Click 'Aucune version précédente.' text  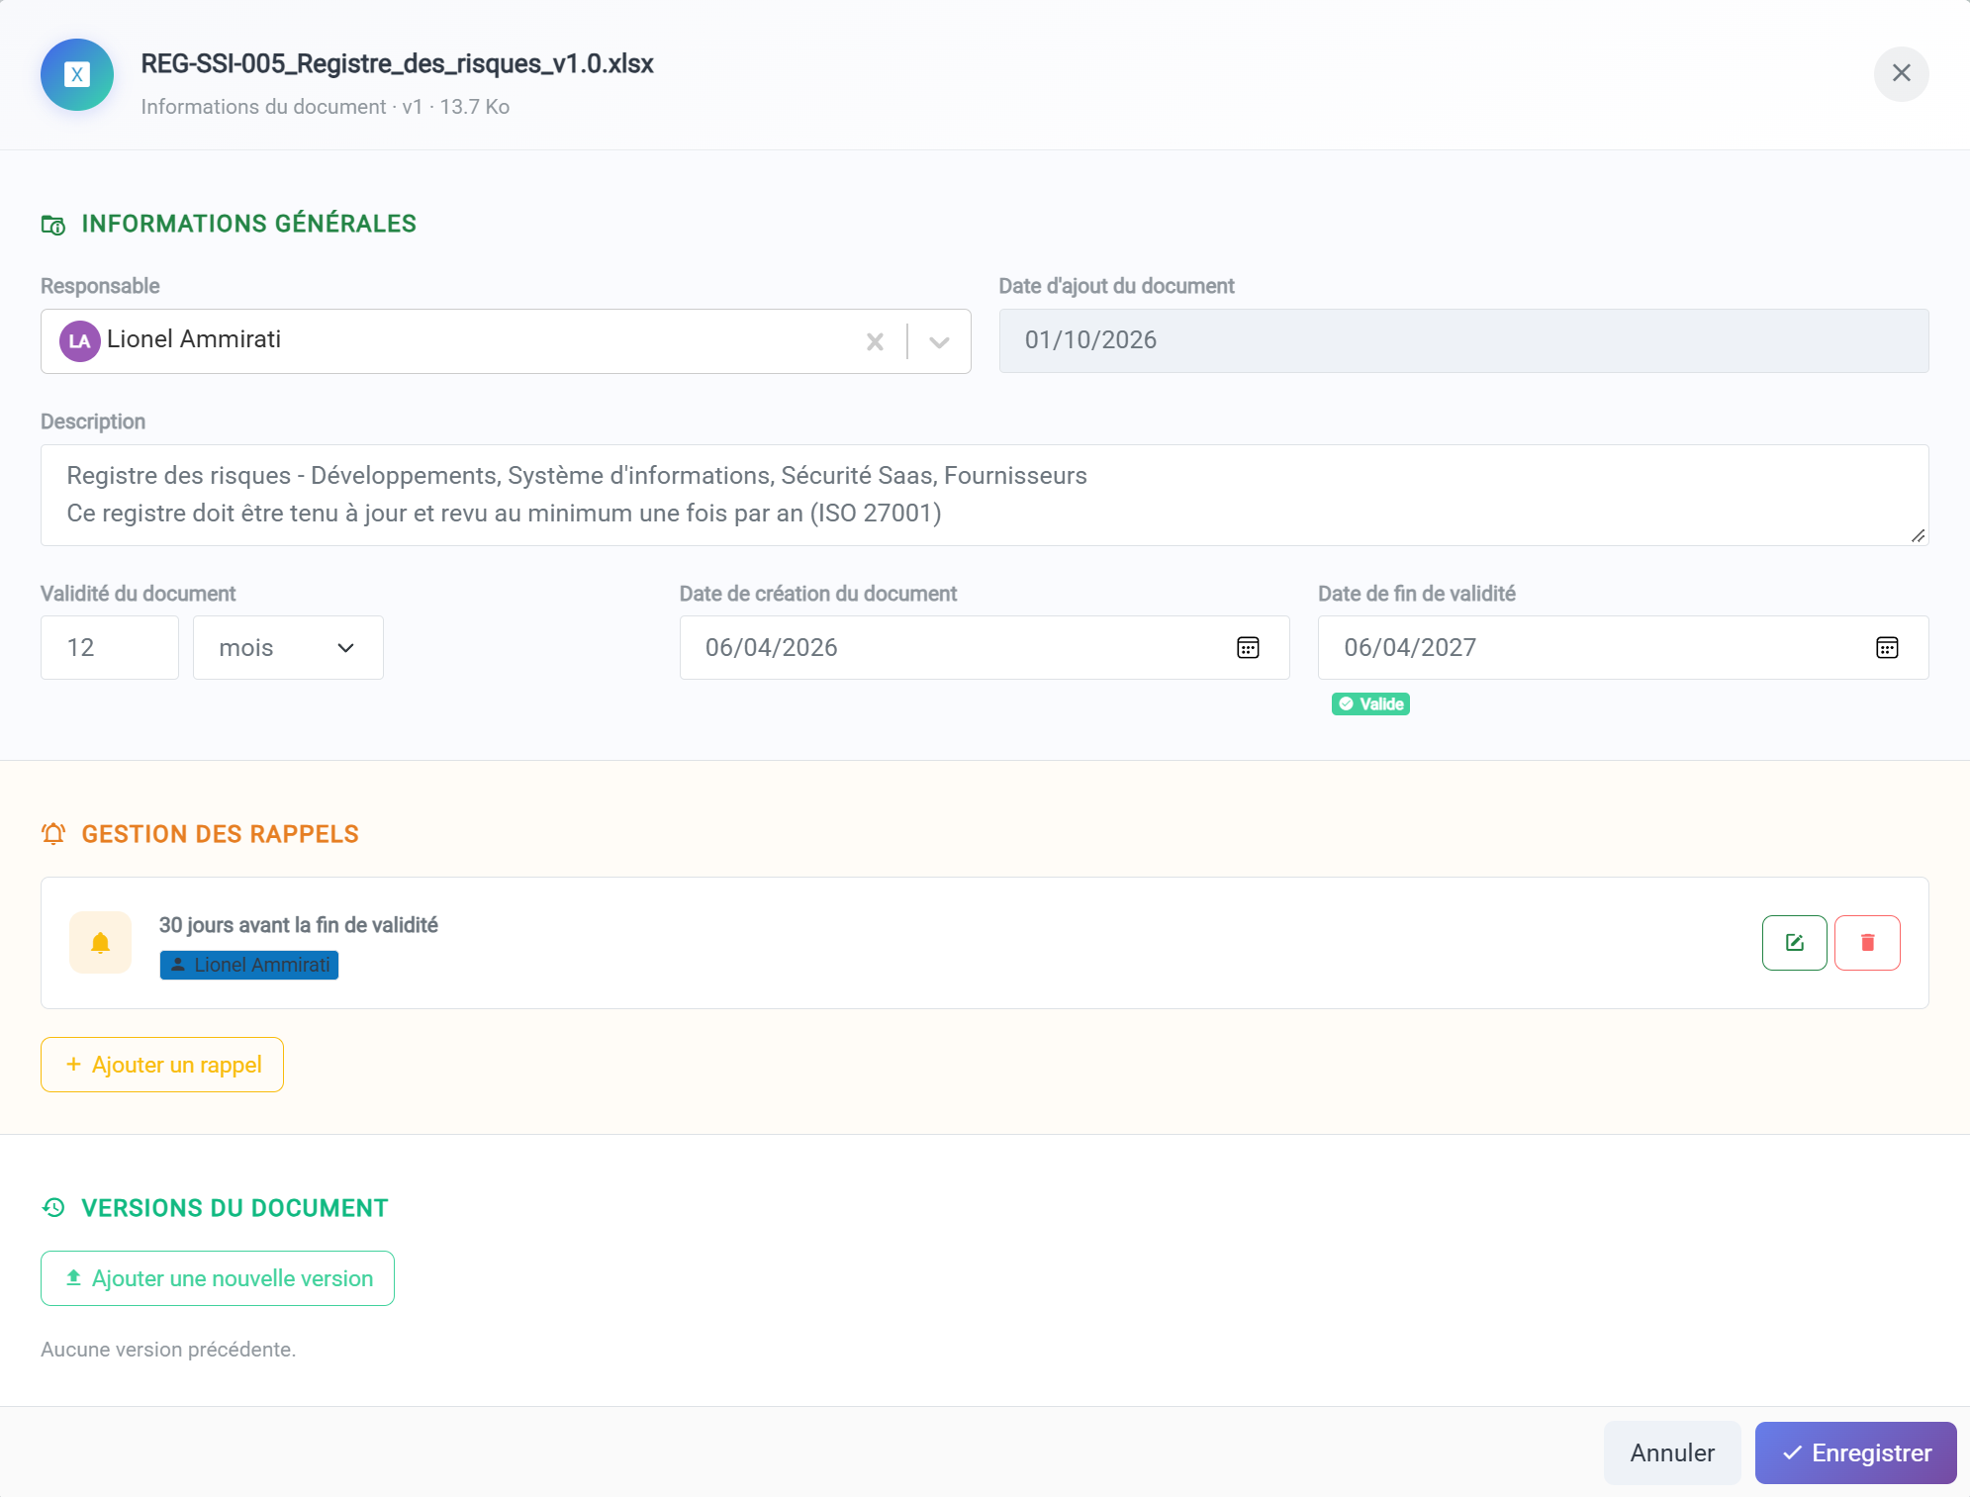click(168, 1350)
